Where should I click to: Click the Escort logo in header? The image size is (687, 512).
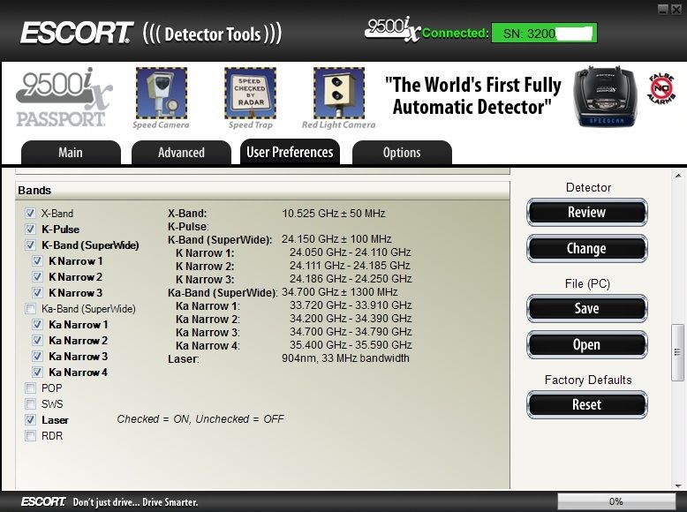[77, 34]
